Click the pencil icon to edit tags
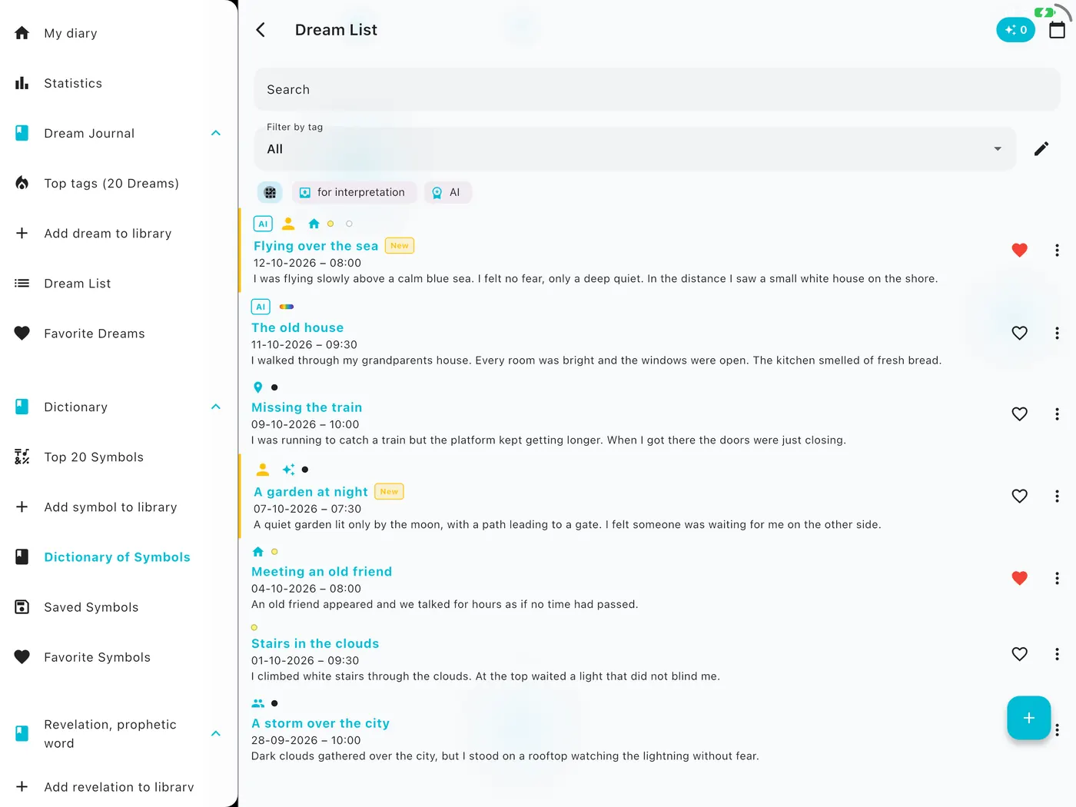1076x807 pixels. [x=1041, y=149]
